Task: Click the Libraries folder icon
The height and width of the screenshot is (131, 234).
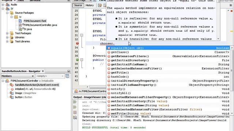Action: 12,37
